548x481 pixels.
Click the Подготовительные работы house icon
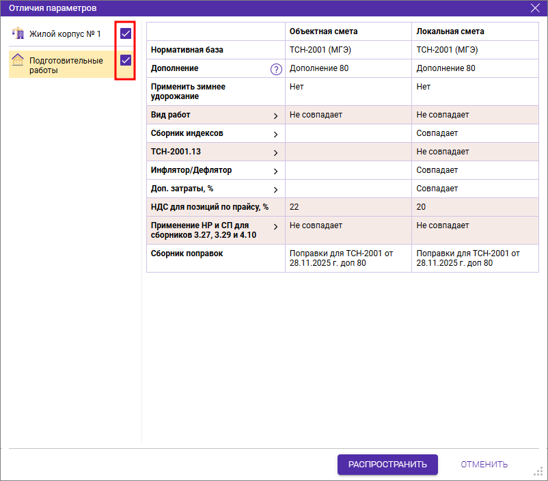point(18,60)
